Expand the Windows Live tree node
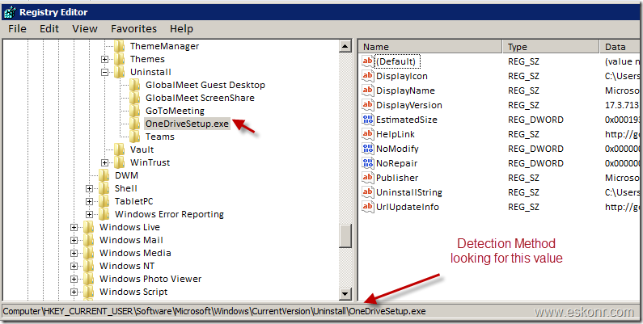Viewport: 643px width, 324px height. point(74,227)
